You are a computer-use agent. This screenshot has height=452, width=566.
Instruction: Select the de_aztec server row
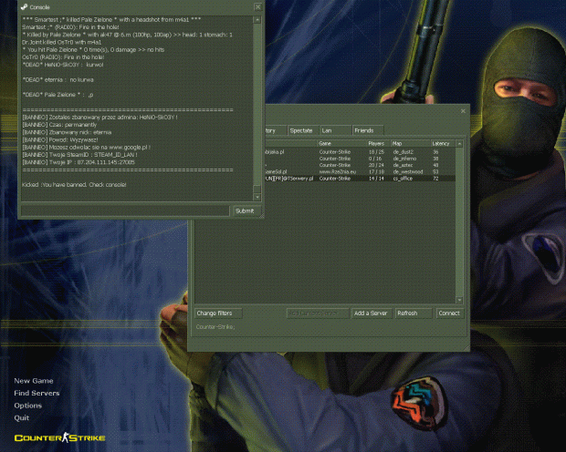(x=360, y=165)
